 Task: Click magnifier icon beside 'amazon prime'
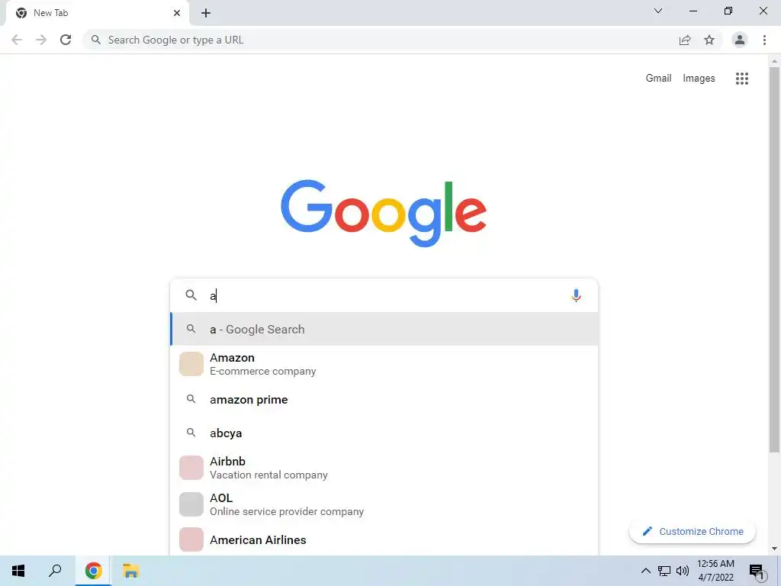coord(191,399)
